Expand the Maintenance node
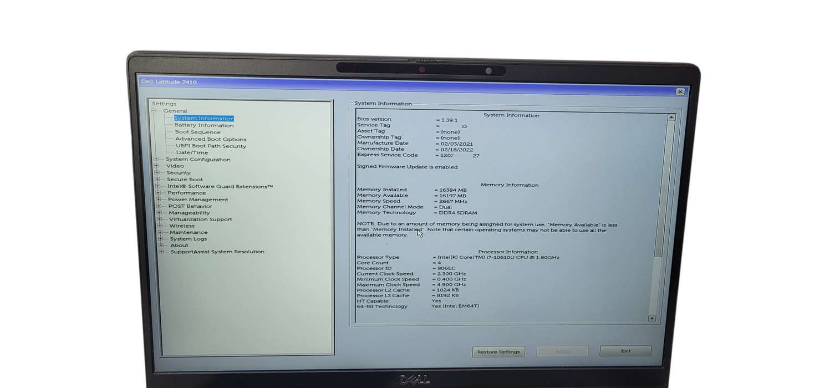The width and height of the screenshot is (840, 388). pyautogui.click(x=160, y=232)
